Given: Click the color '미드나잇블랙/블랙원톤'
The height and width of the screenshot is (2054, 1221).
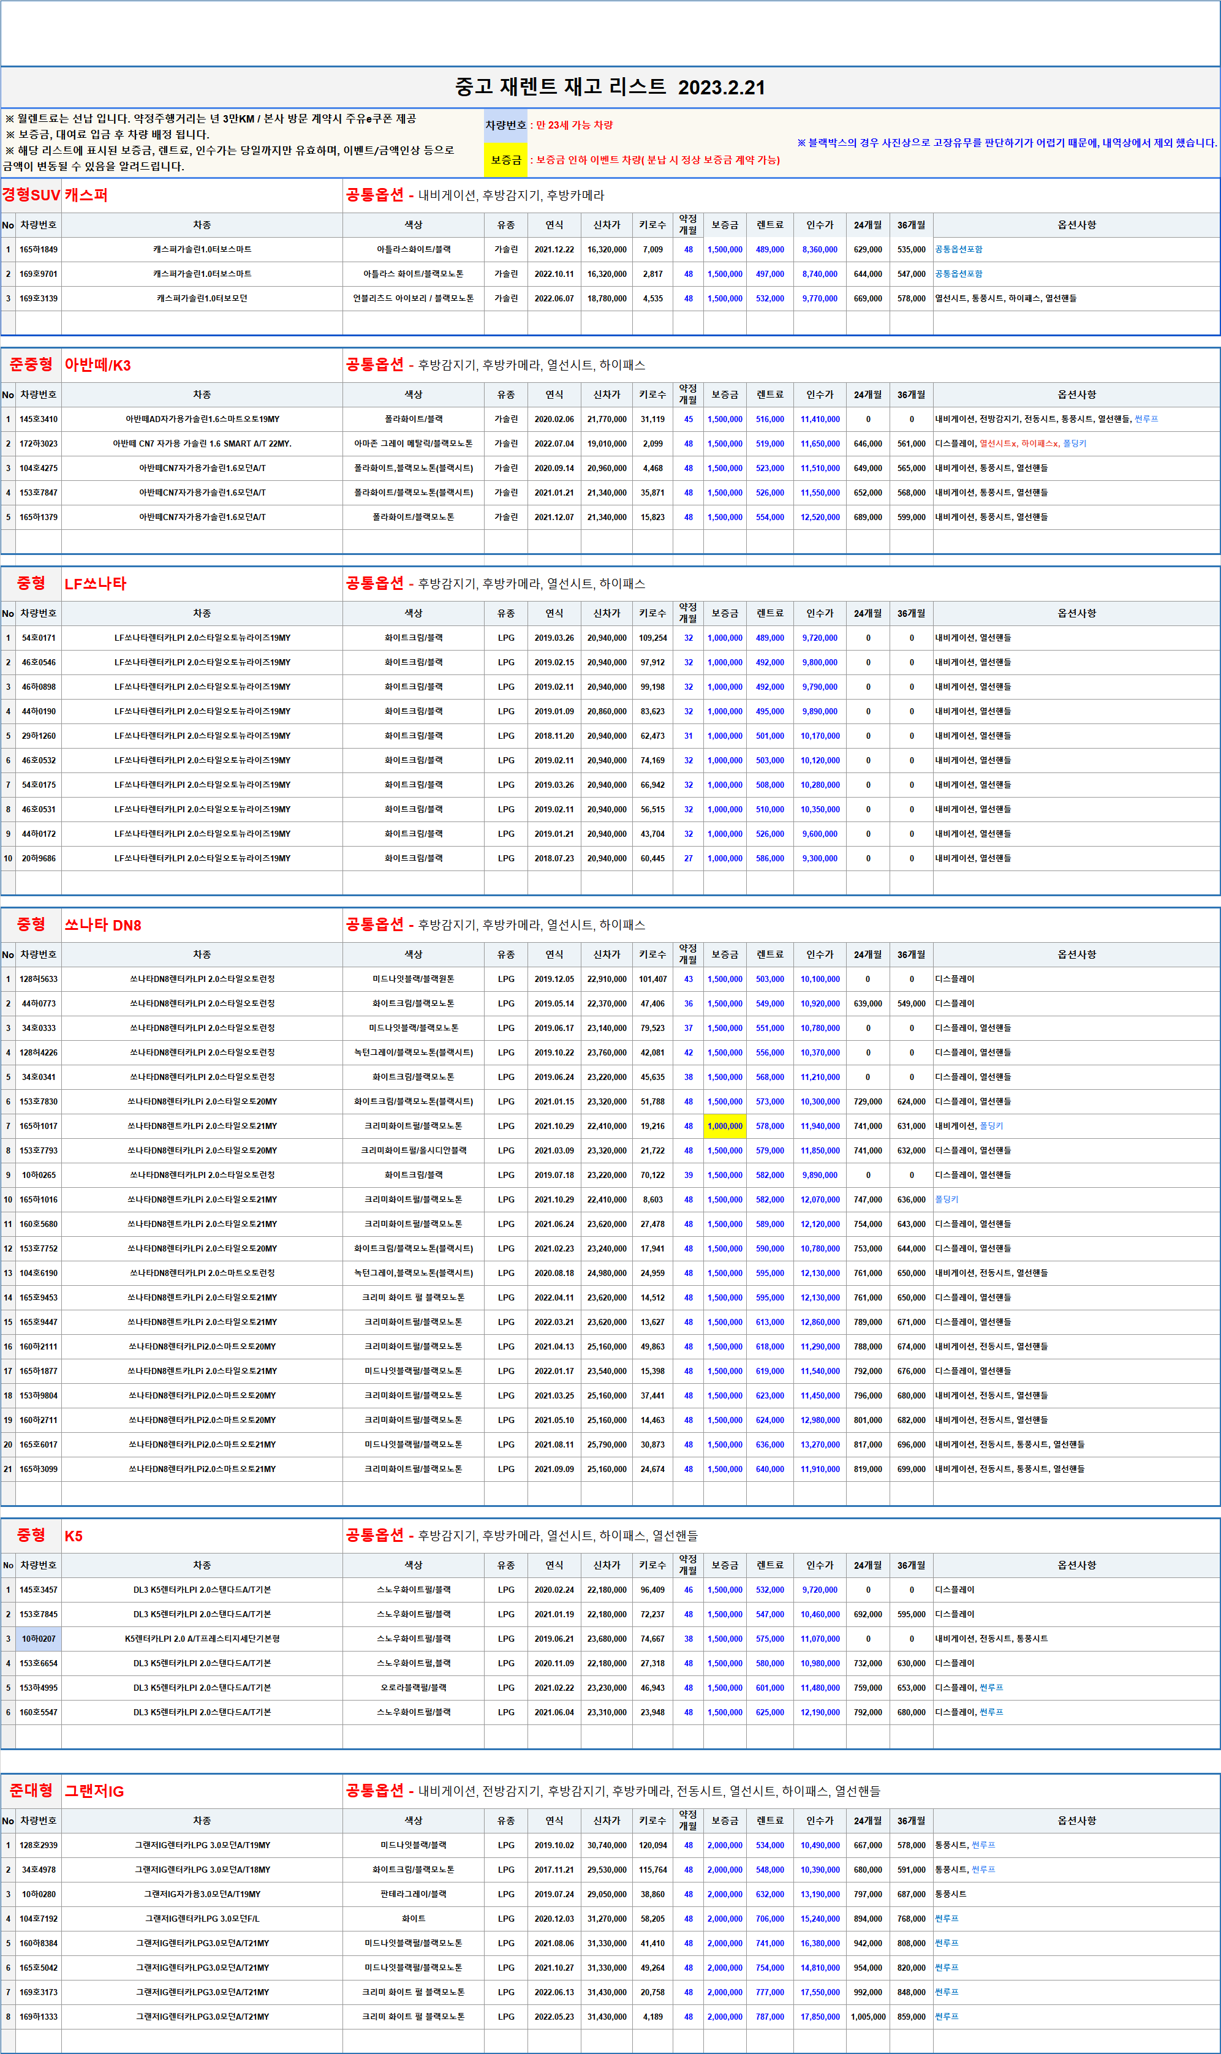Looking at the screenshot, I should point(413,979).
